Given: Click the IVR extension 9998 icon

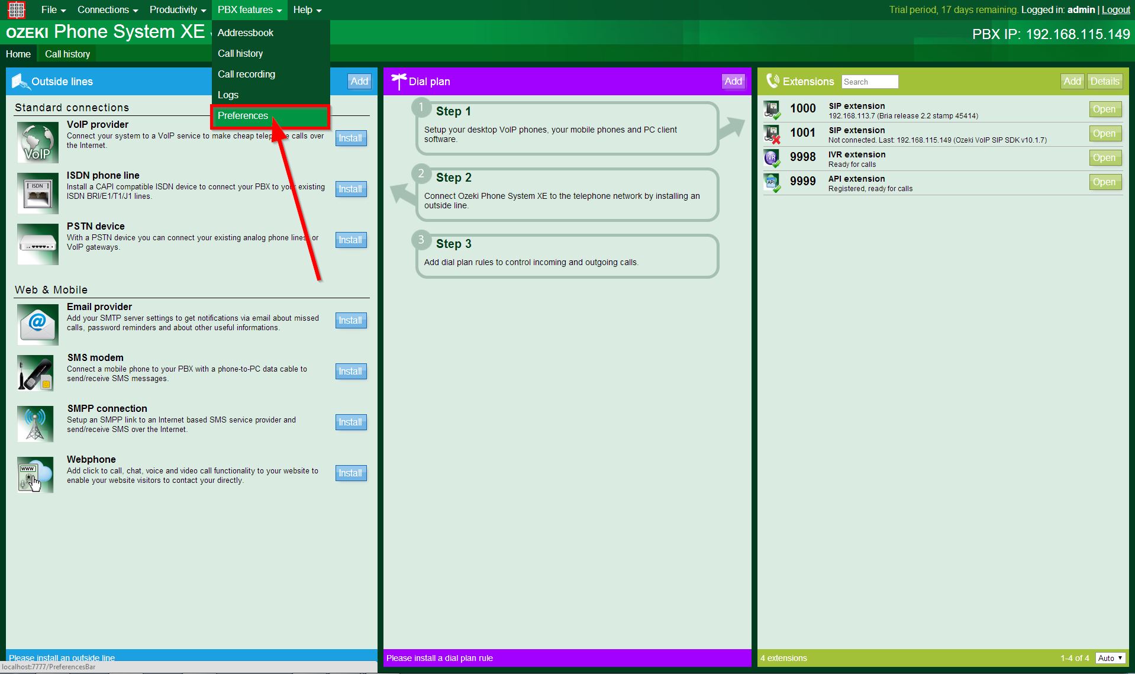Looking at the screenshot, I should coord(772,158).
